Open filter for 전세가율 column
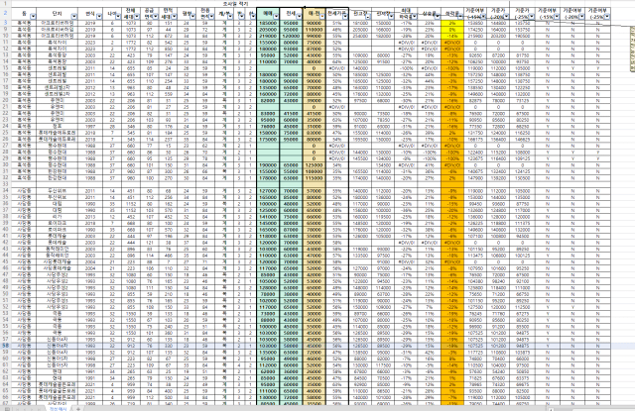This screenshot has width=635, height=411. pyautogui.click(x=344, y=16)
